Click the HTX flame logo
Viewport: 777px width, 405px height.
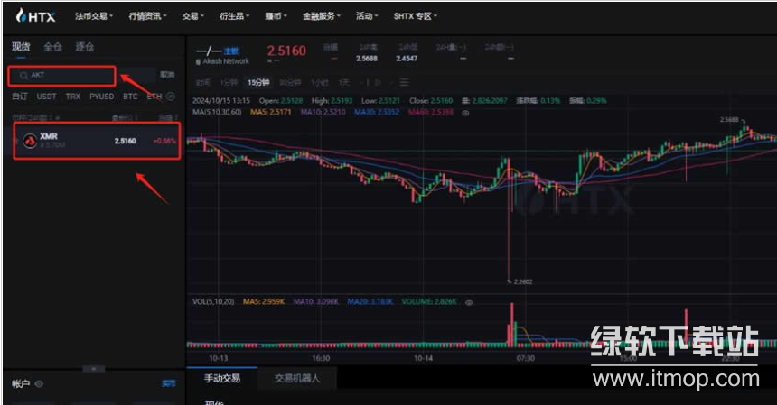tap(20, 16)
